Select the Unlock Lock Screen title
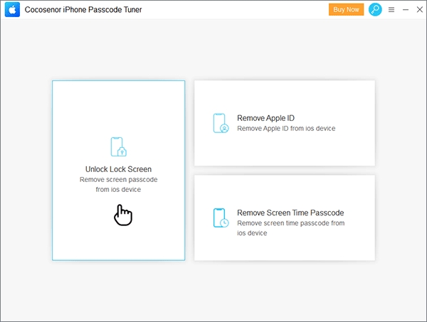Viewport: 427px width, 322px height. coord(118,169)
